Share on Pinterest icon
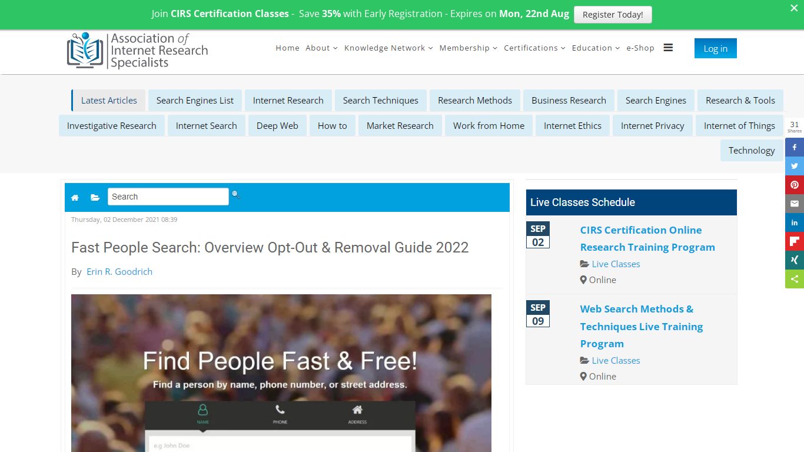This screenshot has width=804, height=452. coord(795,185)
